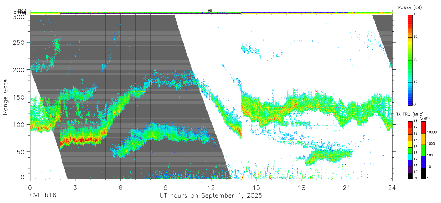Click the '11' label on TX FRQ scale
441x203 pixels.
point(415,165)
